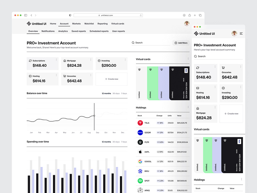
Task: Open the hamburger menu in mobile view
Action: (x=241, y=34)
